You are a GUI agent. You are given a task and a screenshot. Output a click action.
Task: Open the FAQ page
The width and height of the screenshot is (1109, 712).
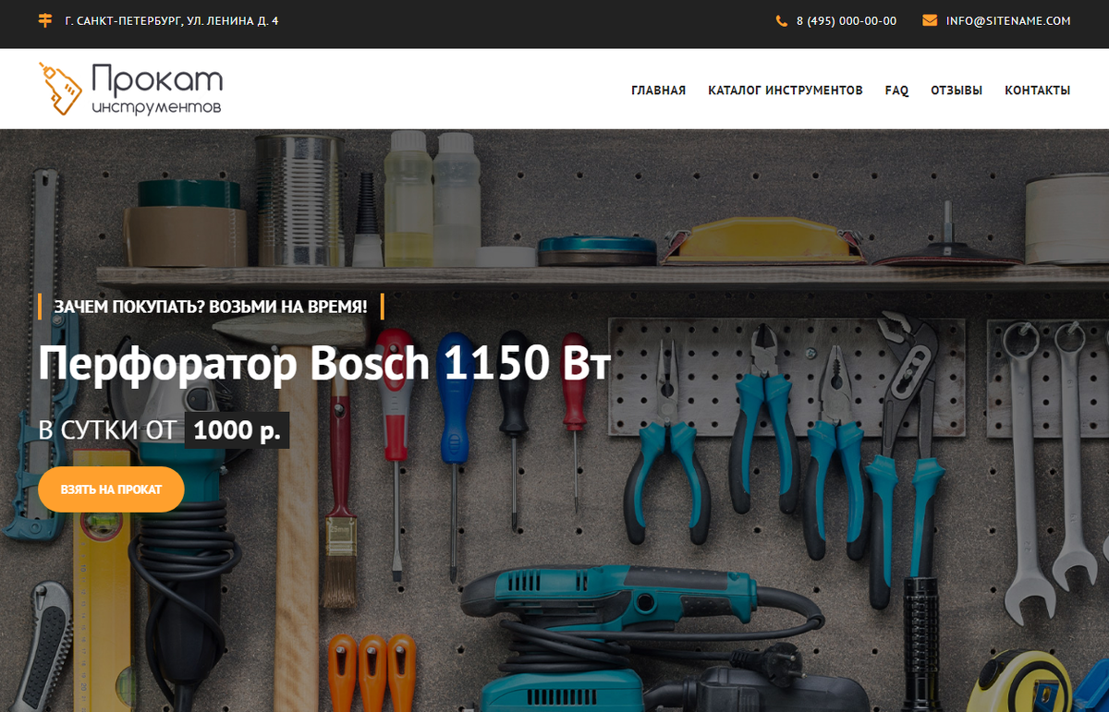(896, 91)
